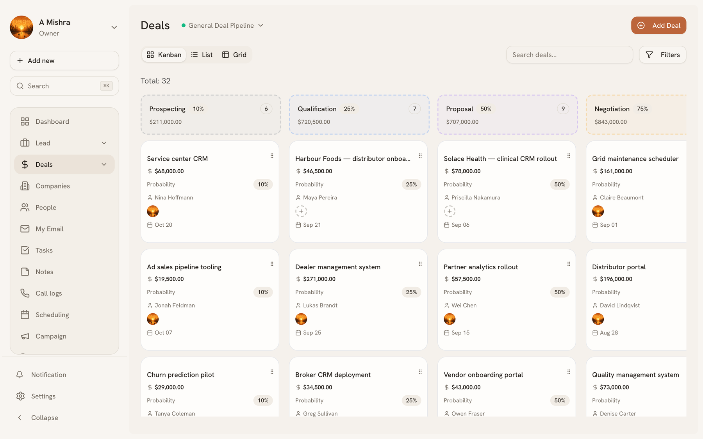Click Proposal column count badge 9

coord(563,109)
